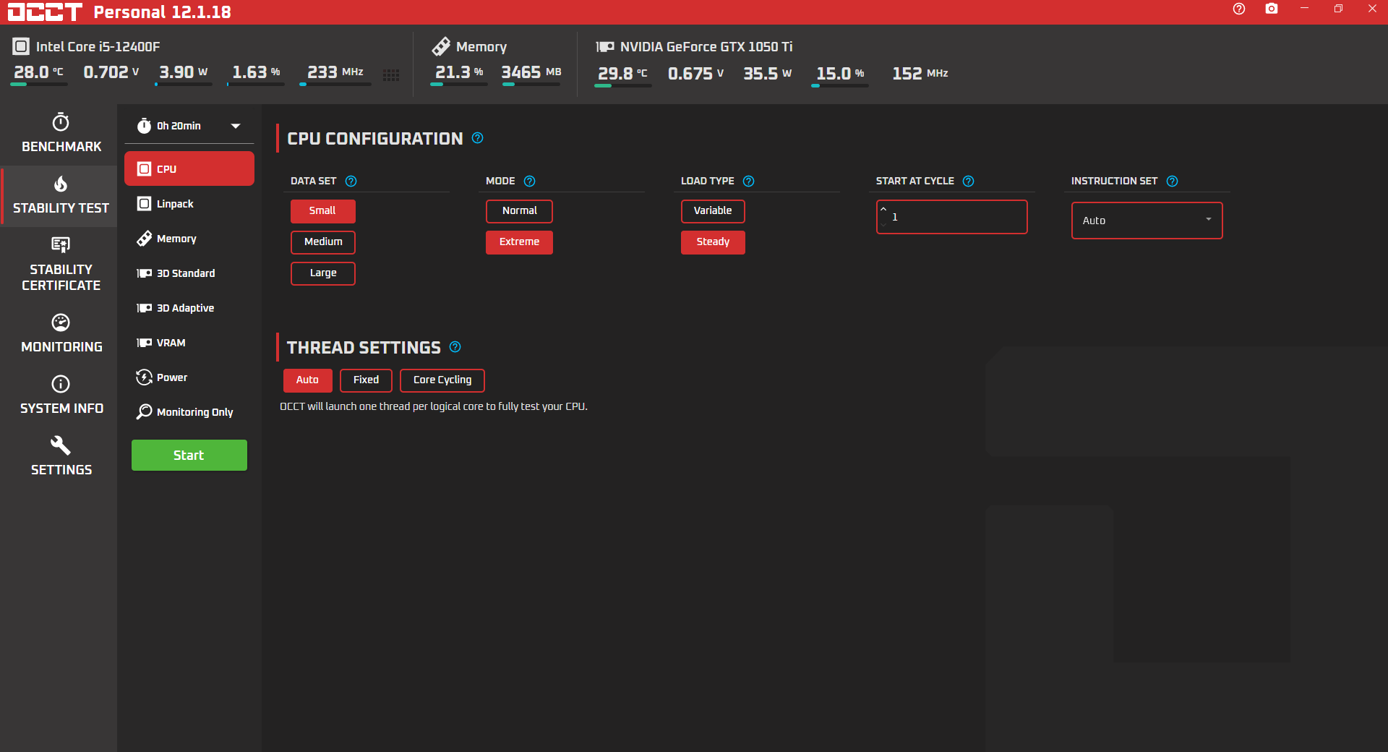Viewport: 1388px width, 752px height.
Task: Select the Memory test
Action: coord(189,239)
